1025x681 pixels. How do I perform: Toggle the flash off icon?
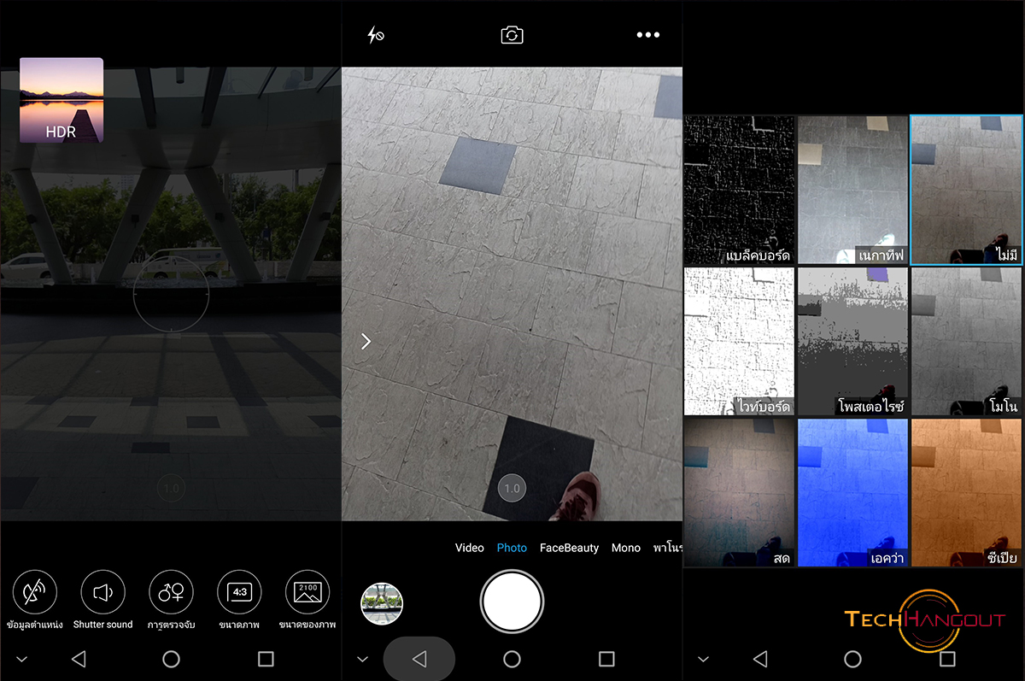(x=375, y=35)
